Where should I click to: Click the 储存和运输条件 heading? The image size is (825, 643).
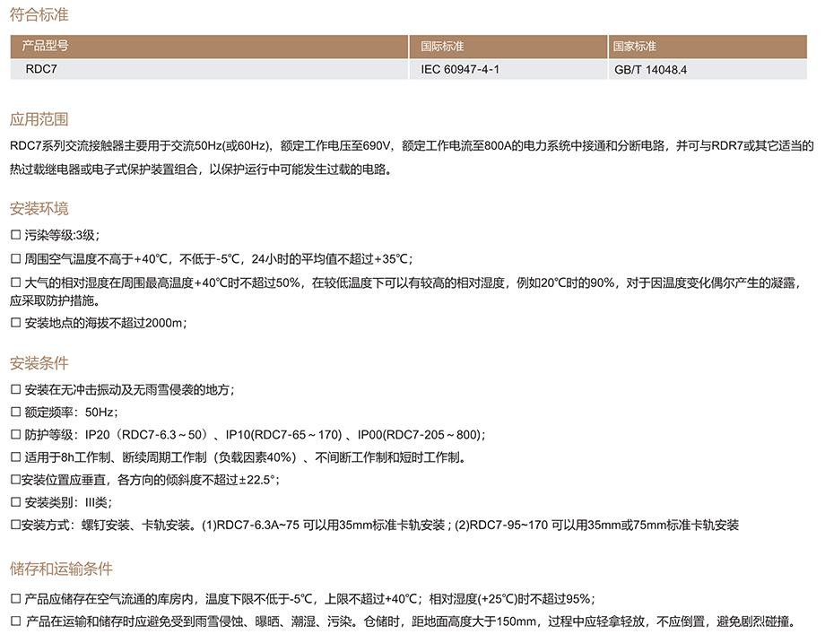61,569
